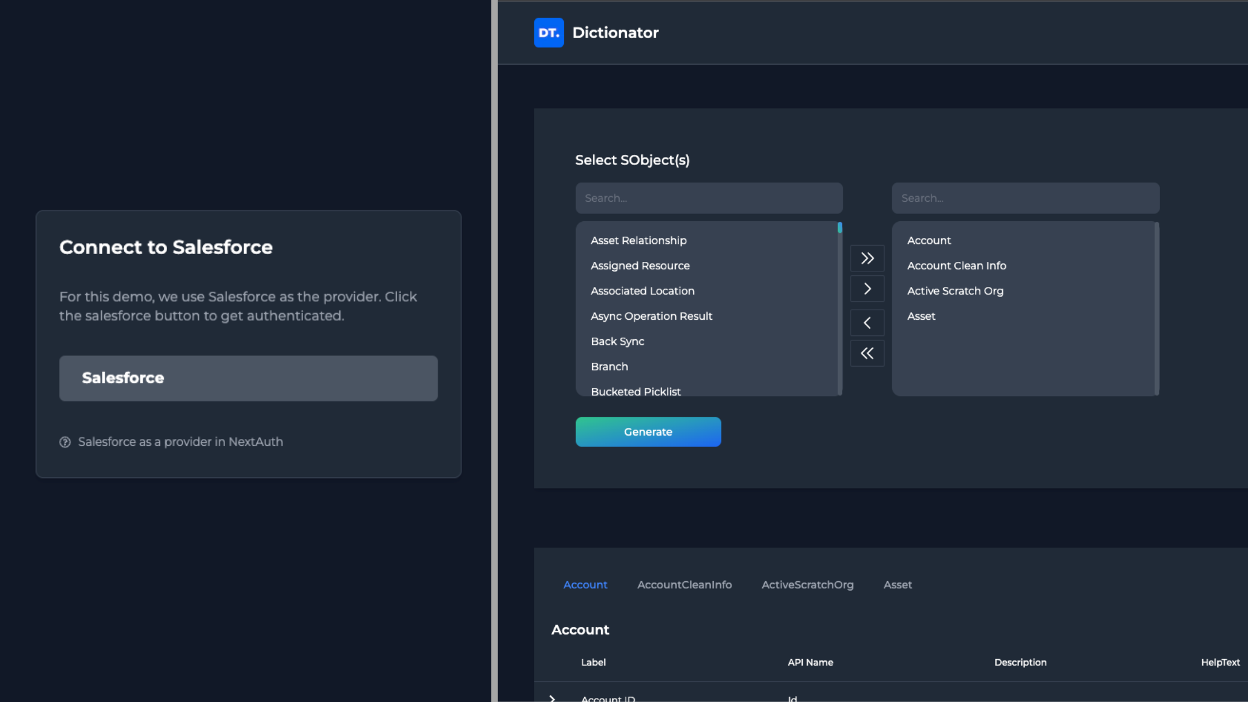Image resolution: width=1248 pixels, height=702 pixels.
Task: Move selected object right with single chevron
Action: click(867, 289)
